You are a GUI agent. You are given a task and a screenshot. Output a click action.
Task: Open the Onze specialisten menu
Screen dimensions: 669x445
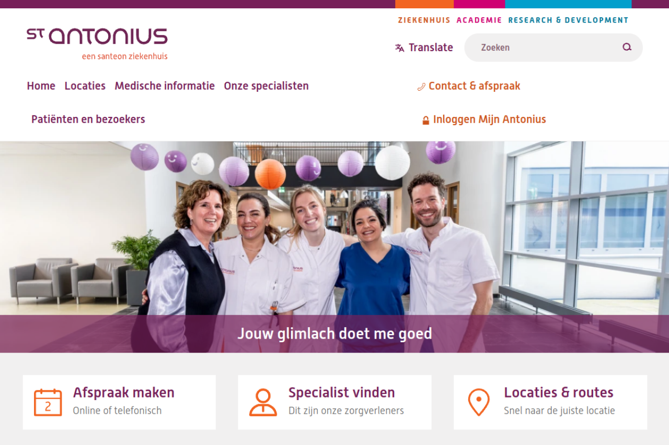[267, 86]
